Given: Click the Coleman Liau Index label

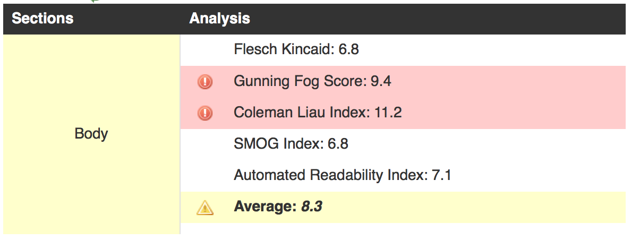Looking at the screenshot, I should [x=302, y=113].
